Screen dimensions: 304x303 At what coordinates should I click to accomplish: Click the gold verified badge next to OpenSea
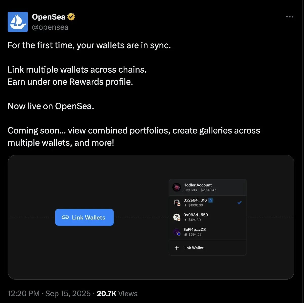[x=71, y=17]
